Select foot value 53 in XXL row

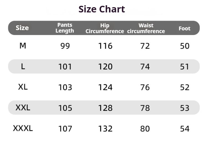(x=185, y=108)
